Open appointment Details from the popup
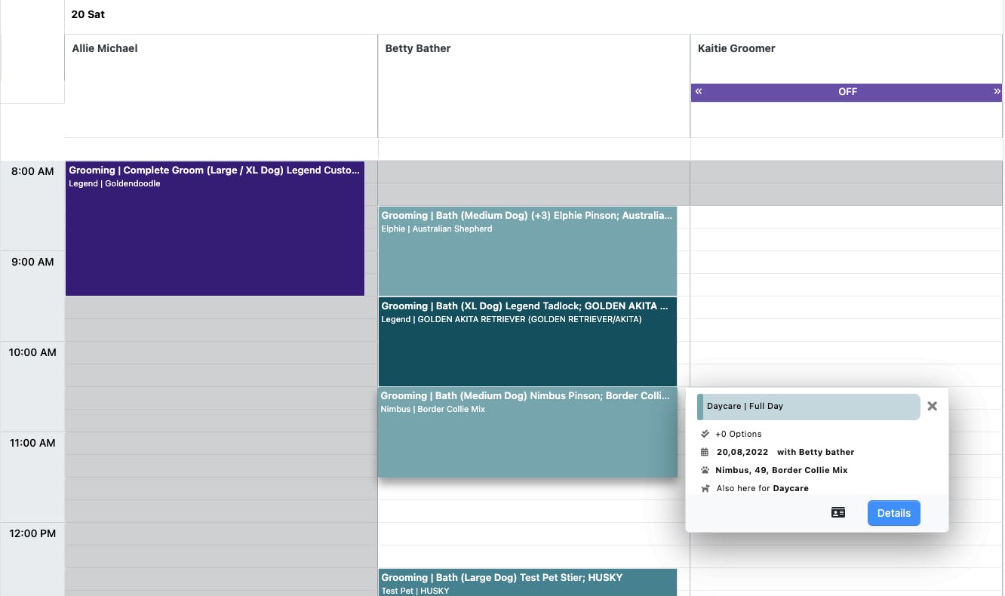The height and width of the screenshot is (596, 1005). click(x=893, y=513)
